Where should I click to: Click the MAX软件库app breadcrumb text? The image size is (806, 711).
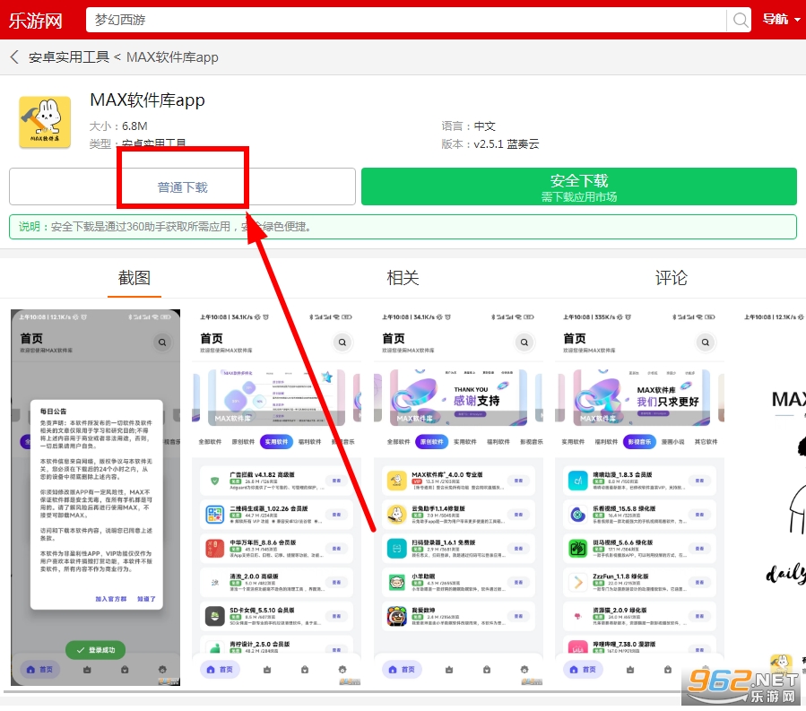[x=172, y=57]
